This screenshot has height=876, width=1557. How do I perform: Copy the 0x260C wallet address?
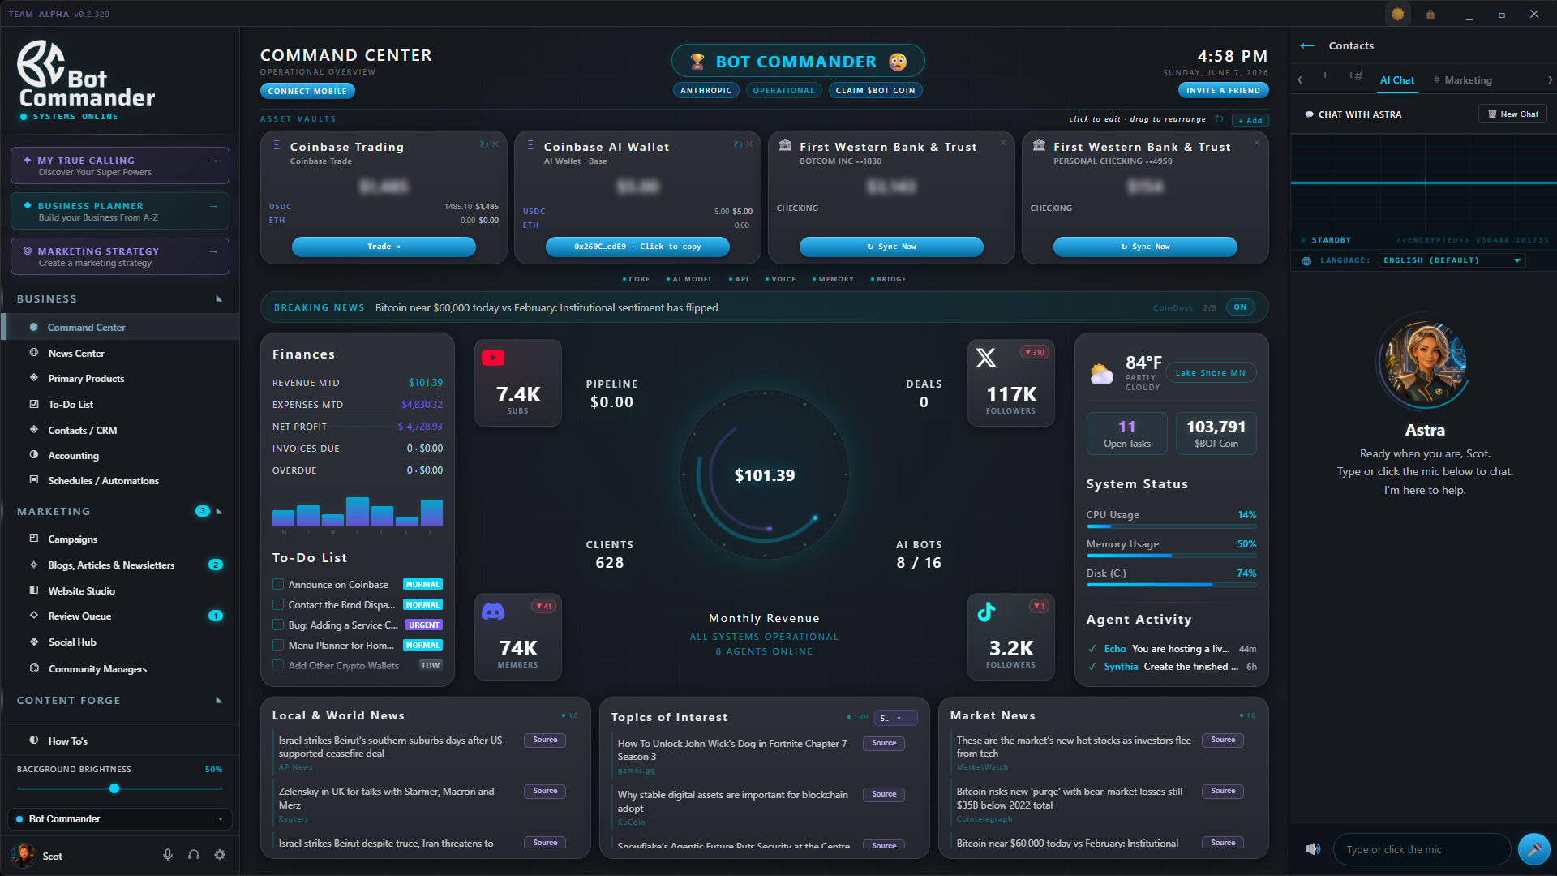pos(637,247)
